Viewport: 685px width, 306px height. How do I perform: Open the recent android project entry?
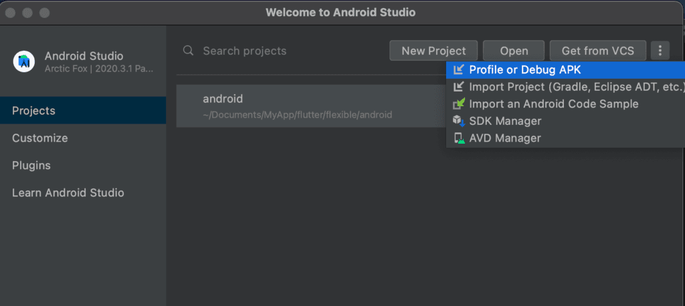[311, 106]
